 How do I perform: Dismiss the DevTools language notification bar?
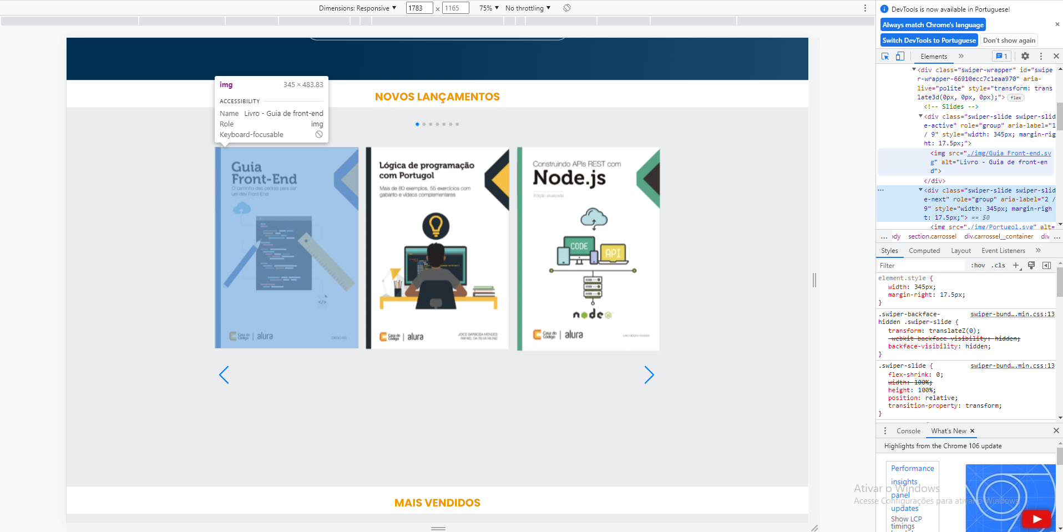point(1057,24)
